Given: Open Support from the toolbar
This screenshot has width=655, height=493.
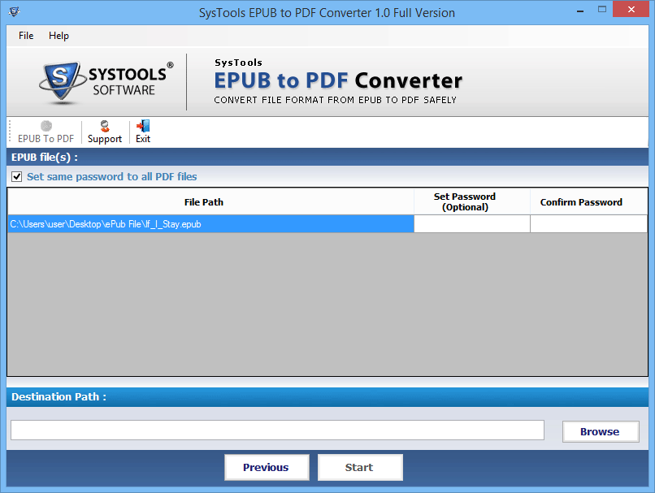Looking at the screenshot, I should coord(105,132).
